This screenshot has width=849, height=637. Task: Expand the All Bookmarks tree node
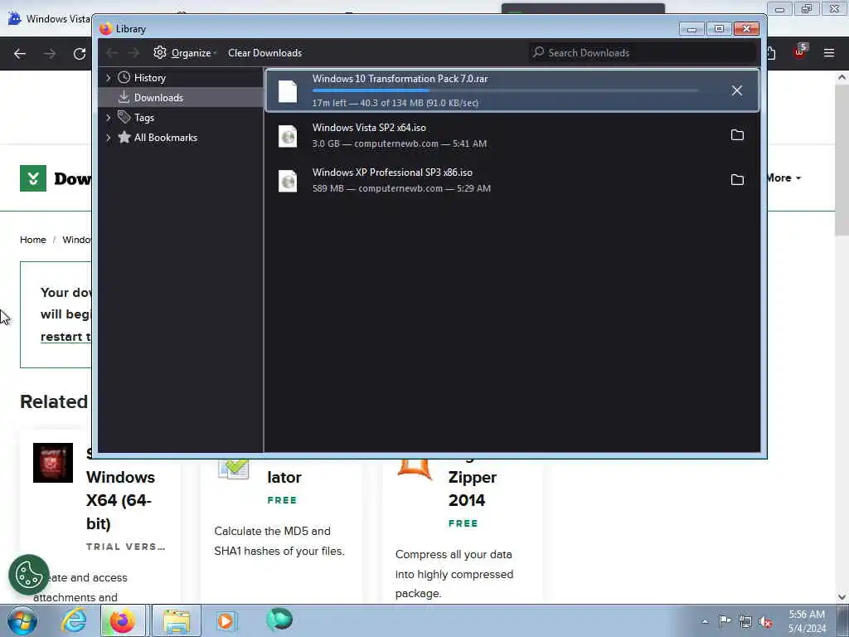109,138
